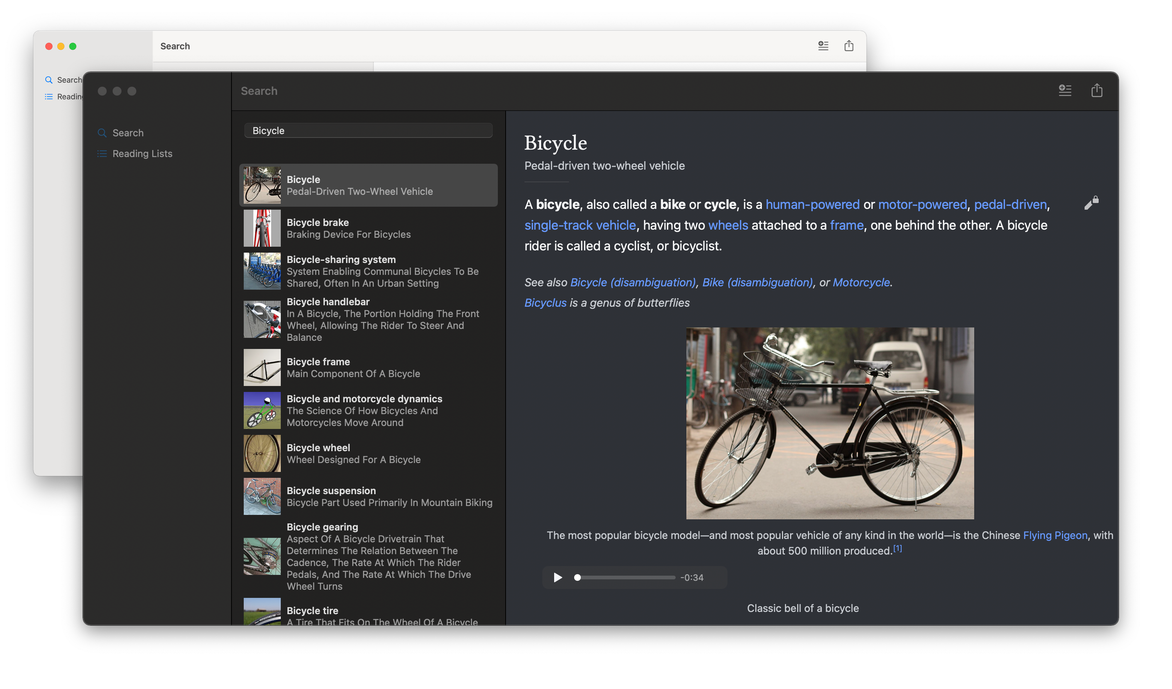Screen dimensions: 1172x689
Task: Select the Bicycle frame result thumbnail
Action: click(262, 367)
